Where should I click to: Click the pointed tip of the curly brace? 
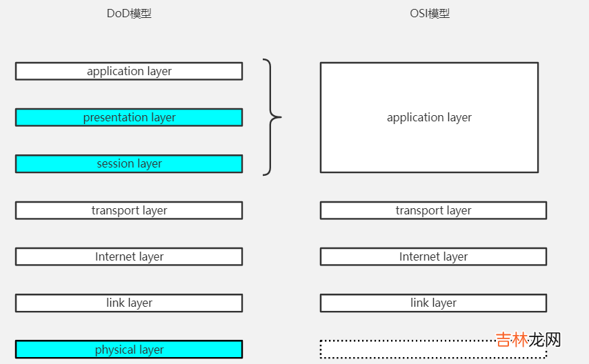(x=279, y=117)
